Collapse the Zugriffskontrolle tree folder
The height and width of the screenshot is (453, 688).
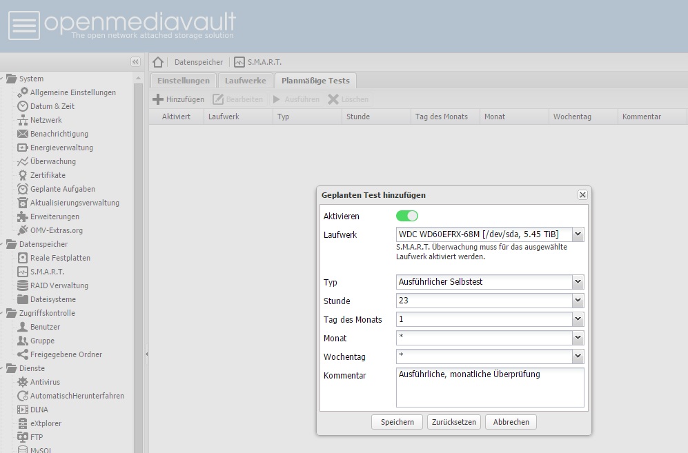point(12,313)
